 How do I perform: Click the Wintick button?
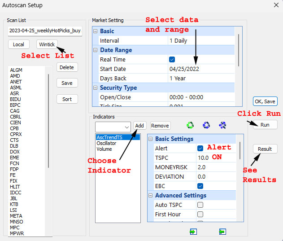pos(47,44)
